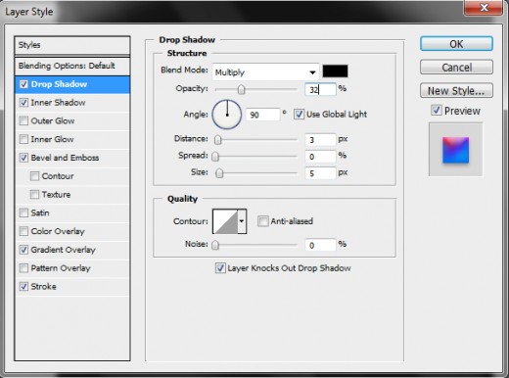Viewport: 509px width, 378px height.
Task: Open the Bevel and Emboss settings label
Action: point(65,158)
